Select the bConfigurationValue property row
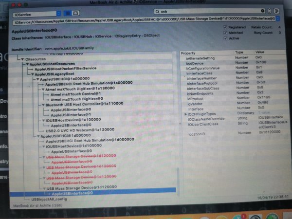Screen dimensions: 292x219 233,68
